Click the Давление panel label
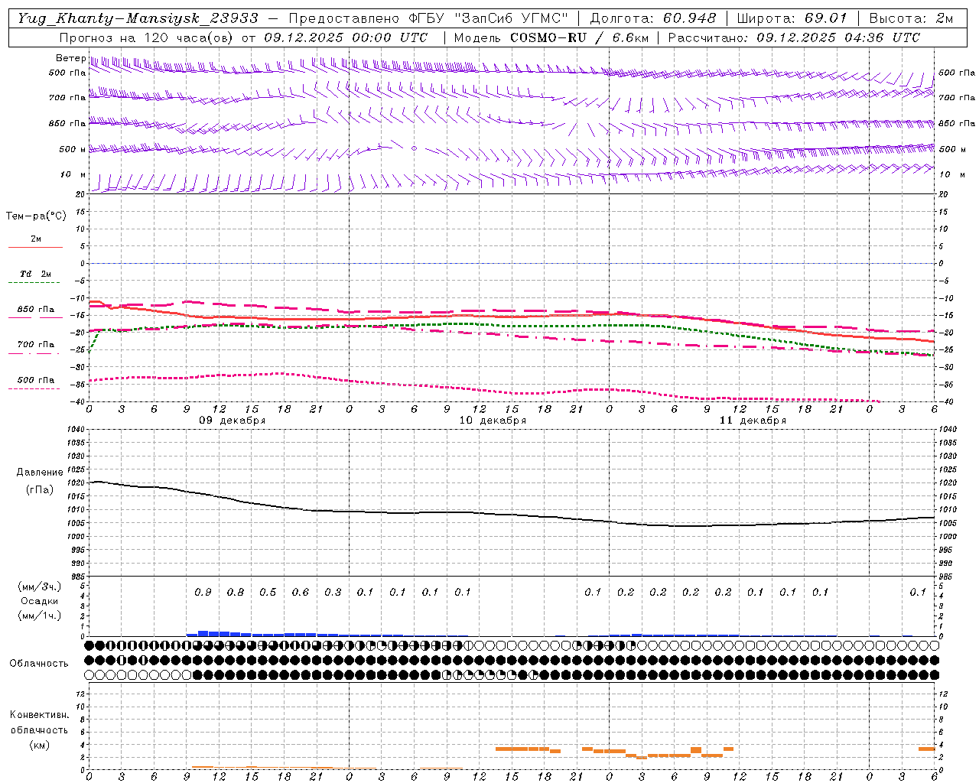This screenshot has width=979, height=783. coord(40,472)
